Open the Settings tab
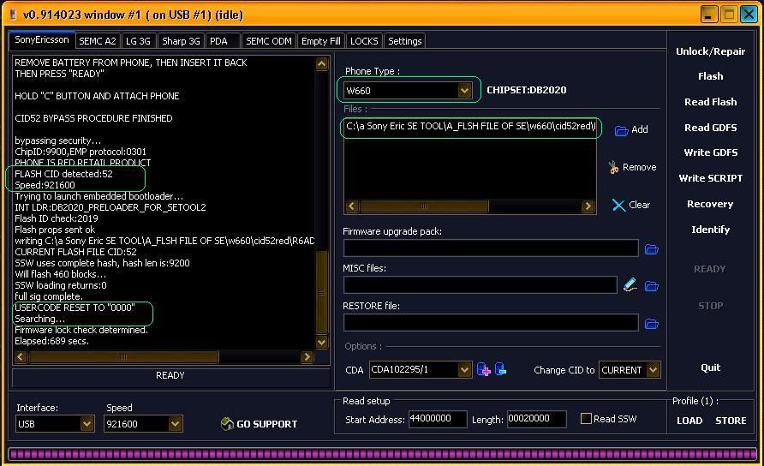Viewport: 764px width, 466px height. click(404, 41)
